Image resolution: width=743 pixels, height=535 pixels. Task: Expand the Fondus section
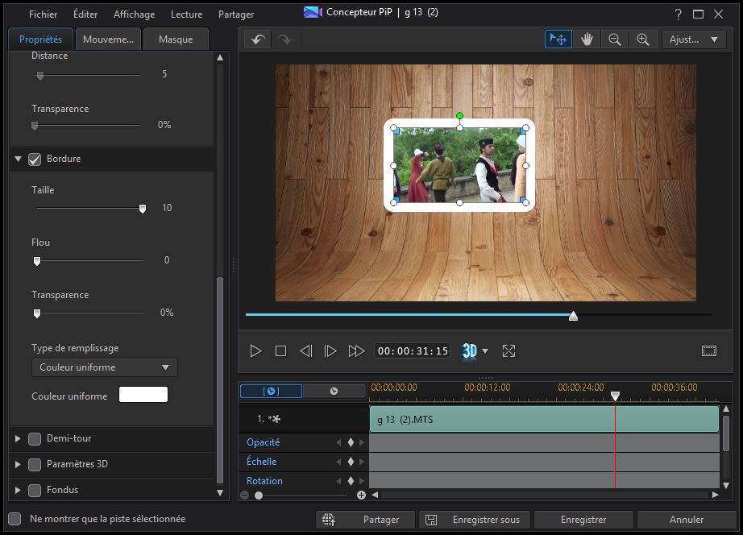[x=18, y=491]
